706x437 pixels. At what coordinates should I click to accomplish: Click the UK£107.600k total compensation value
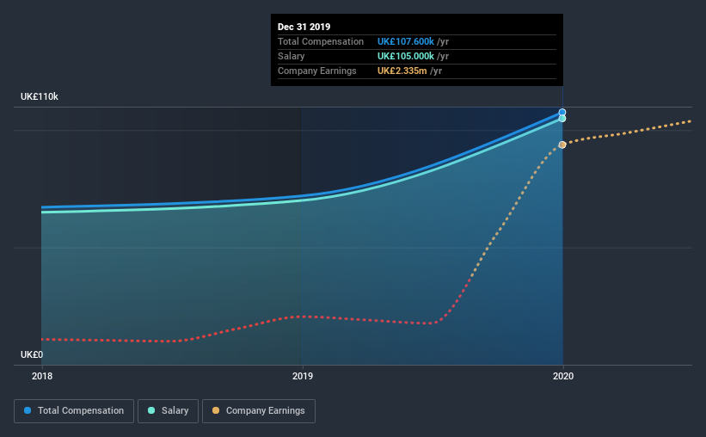point(406,41)
